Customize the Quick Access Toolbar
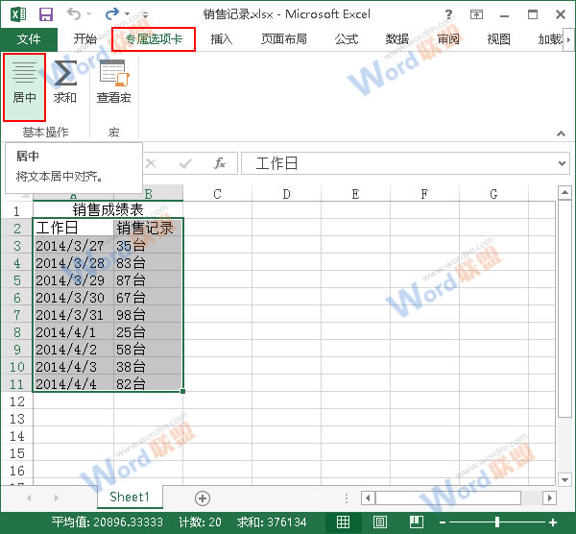576x534 pixels. (146, 14)
